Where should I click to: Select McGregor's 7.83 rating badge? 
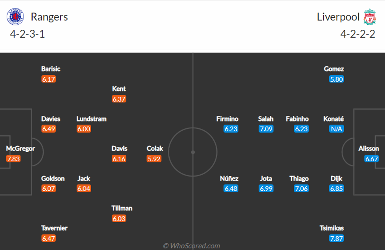[x=13, y=159]
